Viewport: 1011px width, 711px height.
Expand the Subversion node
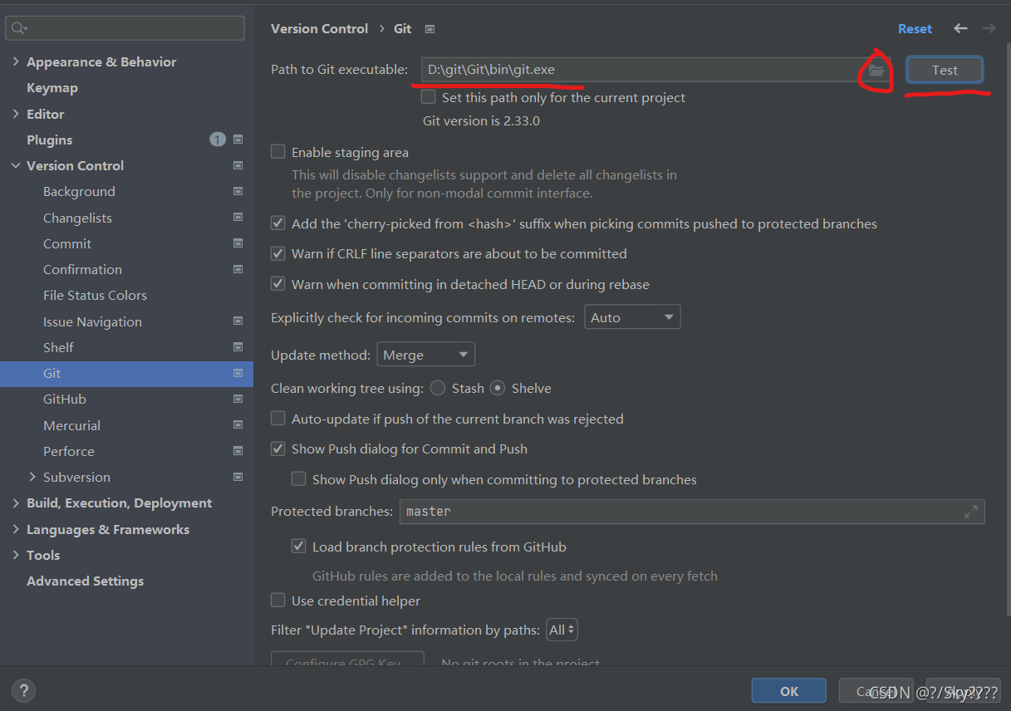[x=32, y=477]
